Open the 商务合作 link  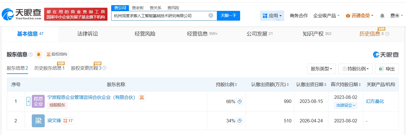[299, 16]
